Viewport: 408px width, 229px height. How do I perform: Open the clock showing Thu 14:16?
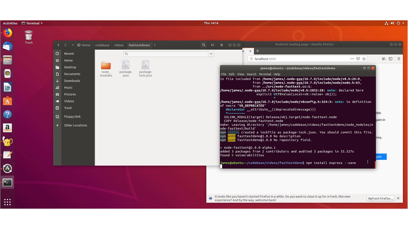[211, 23]
